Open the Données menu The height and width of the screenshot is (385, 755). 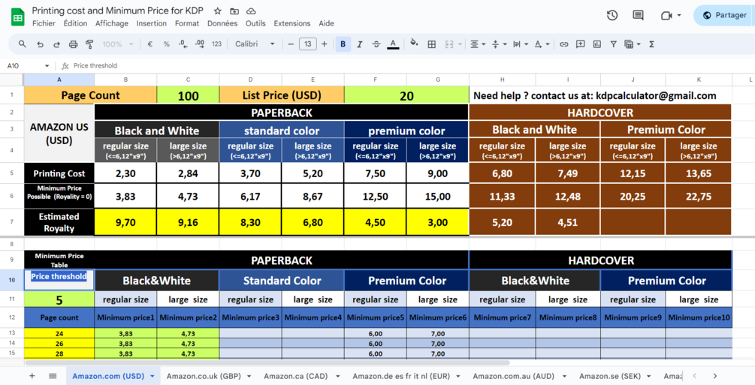pyautogui.click(x=222, y=23)
